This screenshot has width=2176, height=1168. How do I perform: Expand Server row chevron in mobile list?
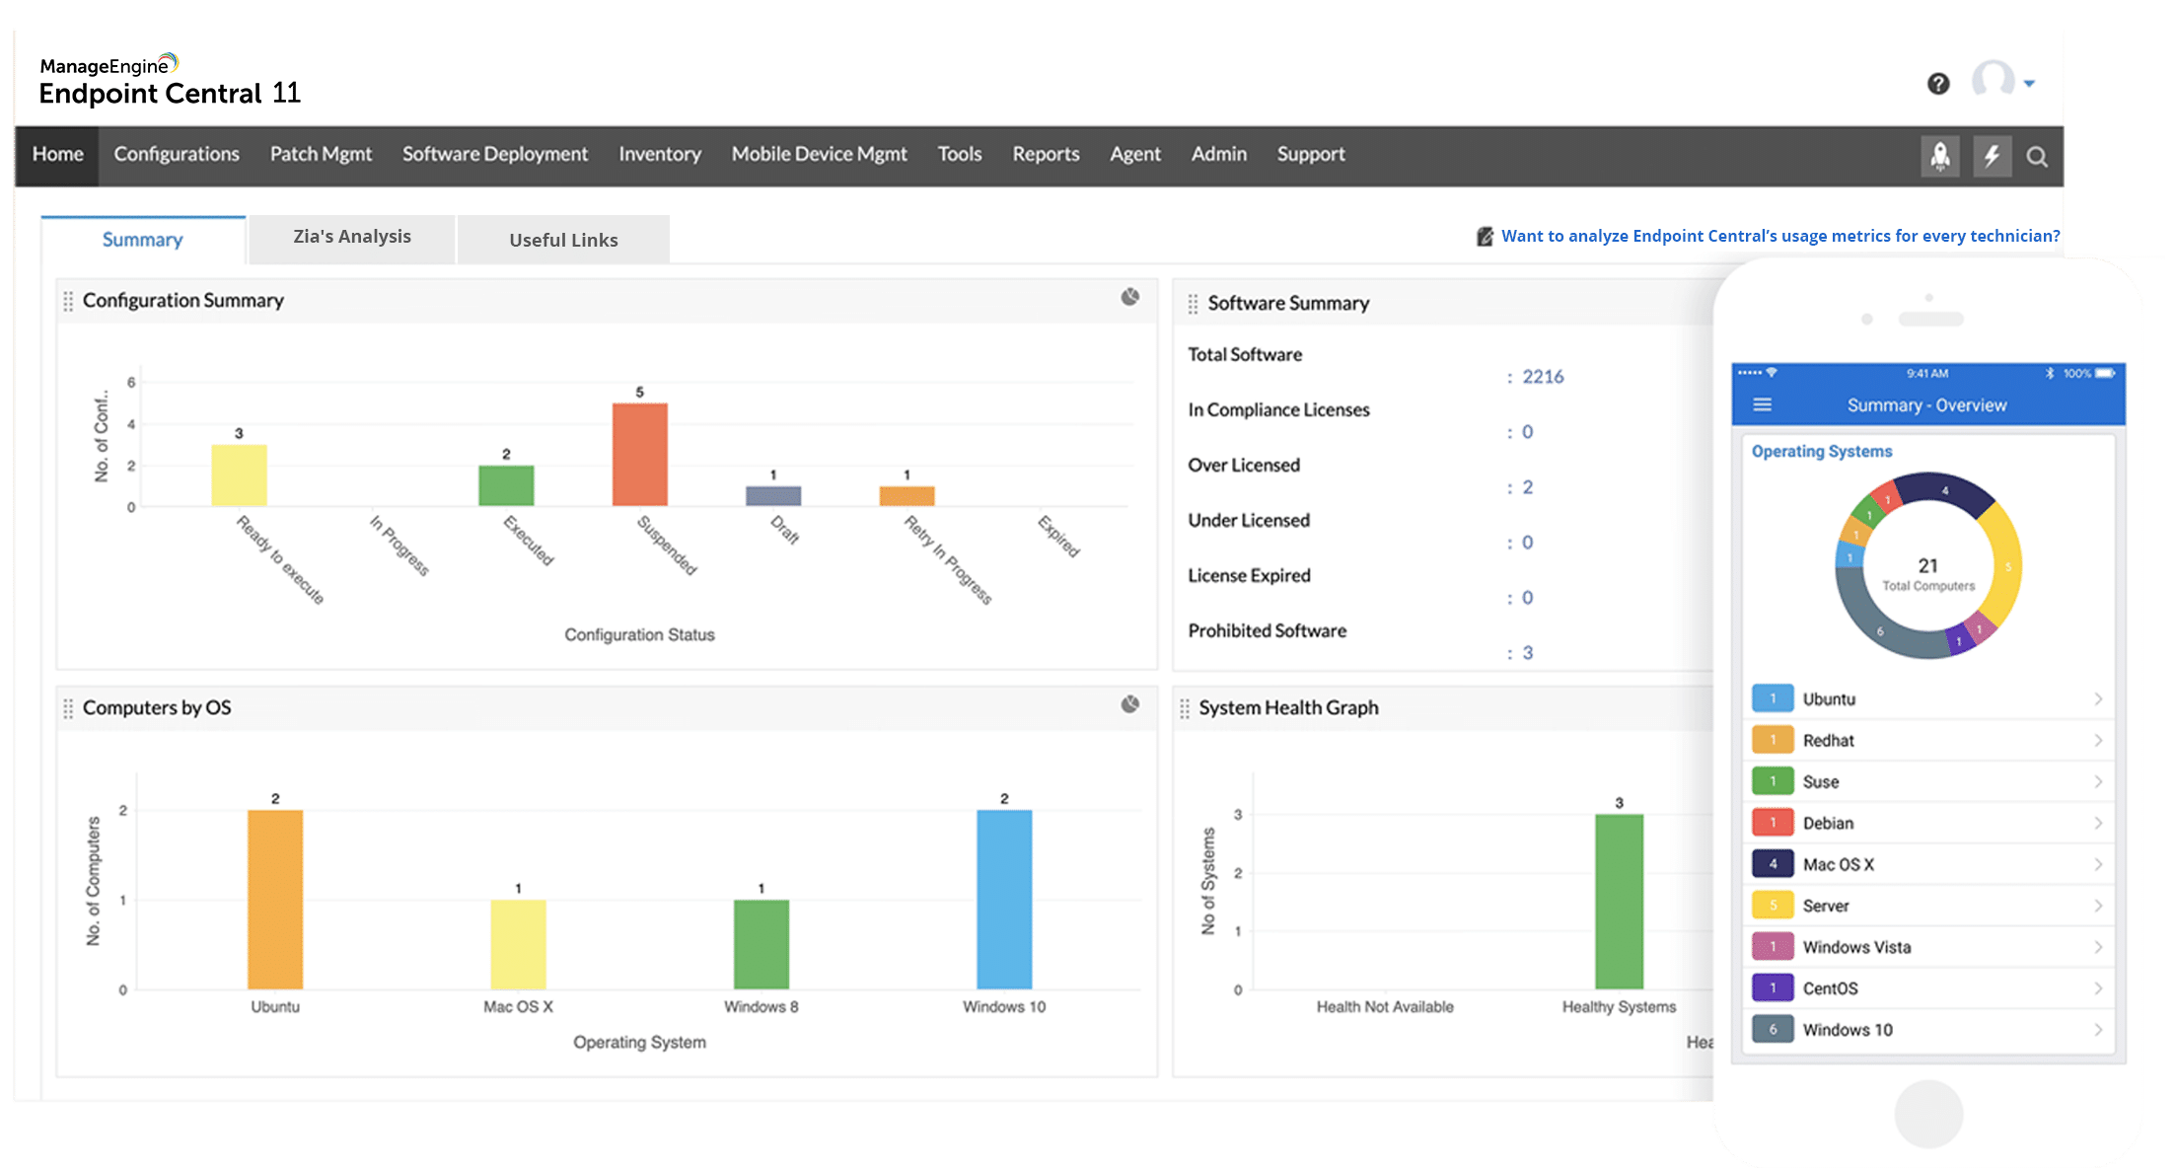point(2098,906)
